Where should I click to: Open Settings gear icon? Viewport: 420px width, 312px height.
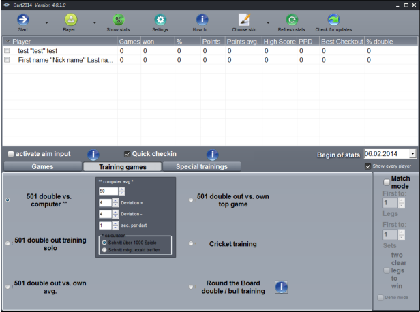(x=160, y=20)
